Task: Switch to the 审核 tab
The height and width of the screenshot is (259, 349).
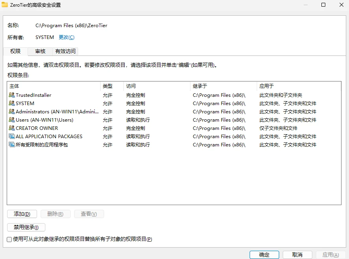Action: click(40, 51)
